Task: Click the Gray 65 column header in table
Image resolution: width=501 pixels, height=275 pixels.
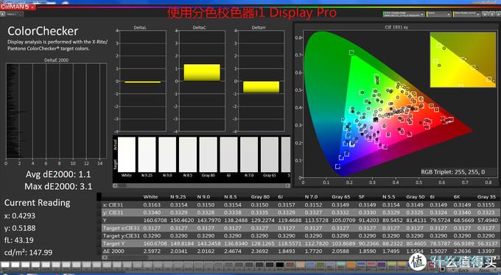Action: pyautogui.click(x=340, y=197)
